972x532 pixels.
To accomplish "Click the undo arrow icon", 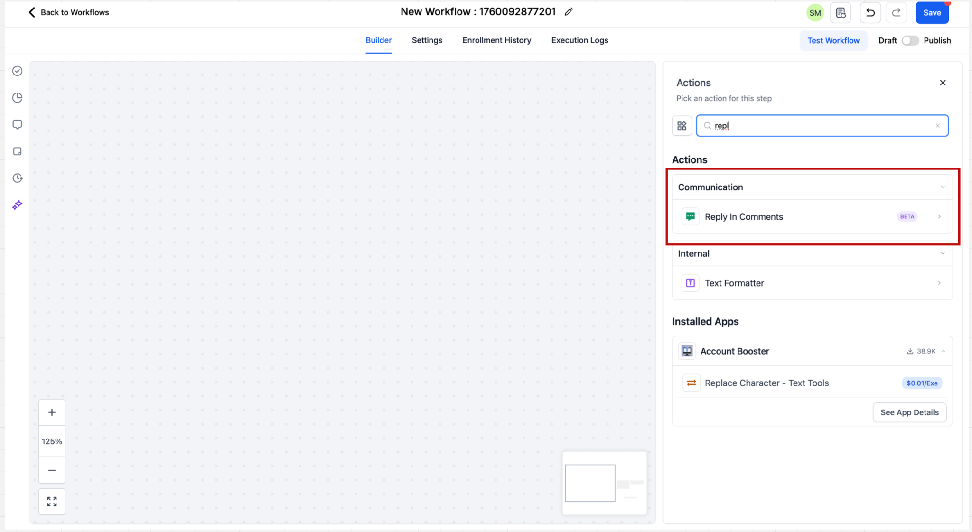I will 870,13.
